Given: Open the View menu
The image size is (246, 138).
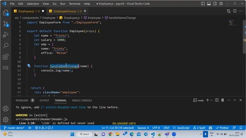Looking at the screenshot, I should click(46, 3).
